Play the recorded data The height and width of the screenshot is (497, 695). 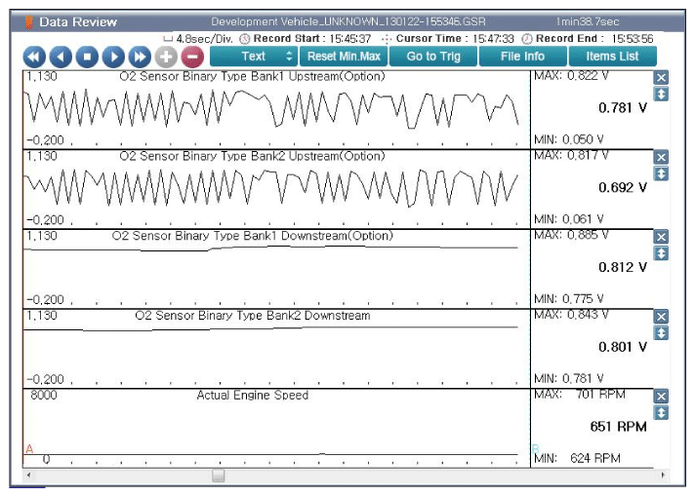(113, 57)
